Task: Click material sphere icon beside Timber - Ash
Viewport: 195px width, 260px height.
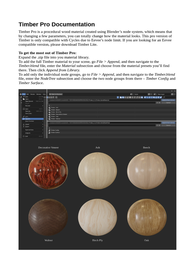Action: 50,108
